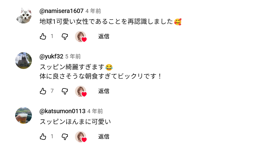The width and height of the screenshot is (266, 150).
Task: Open the '5 年前' timestamp link
Action: click(73, 57)
